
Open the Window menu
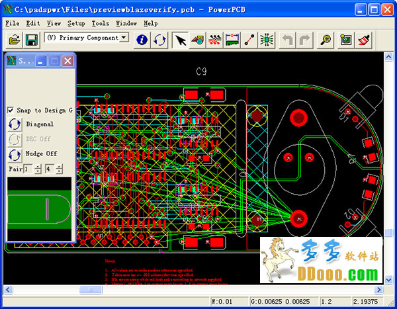(126, 23)
